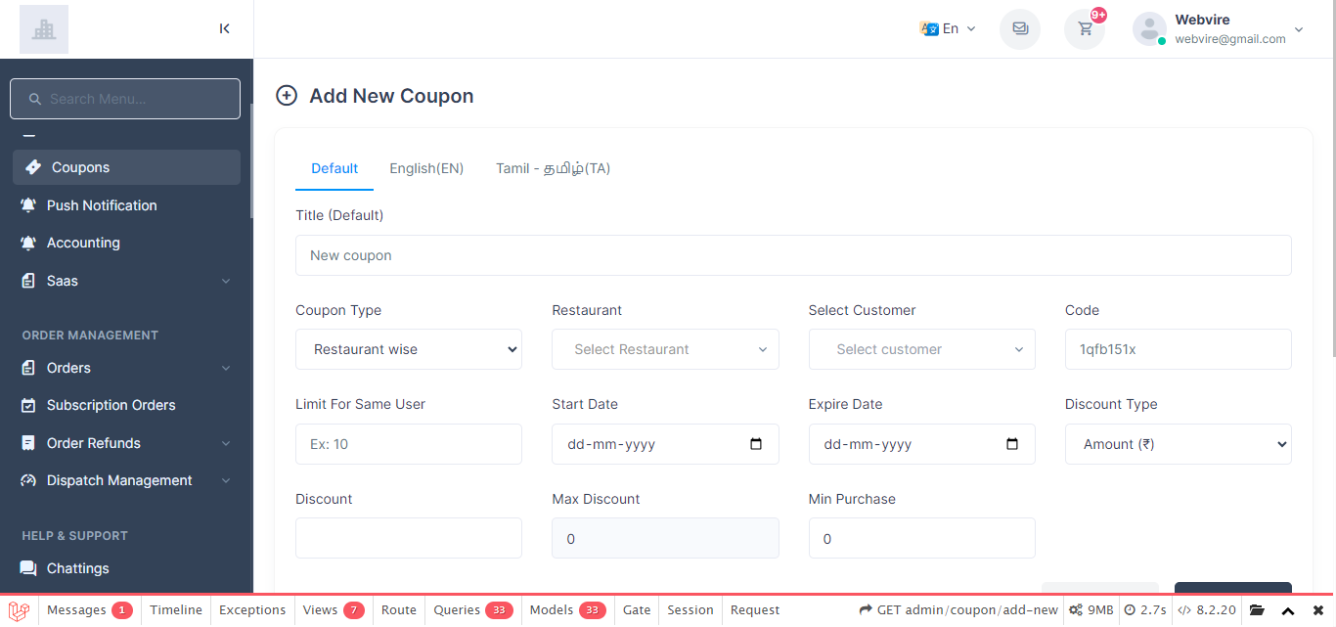Screen dimensions: 1336x627
Task: Collapse the sidebar with the arrow icon
Action: point(225,28)
